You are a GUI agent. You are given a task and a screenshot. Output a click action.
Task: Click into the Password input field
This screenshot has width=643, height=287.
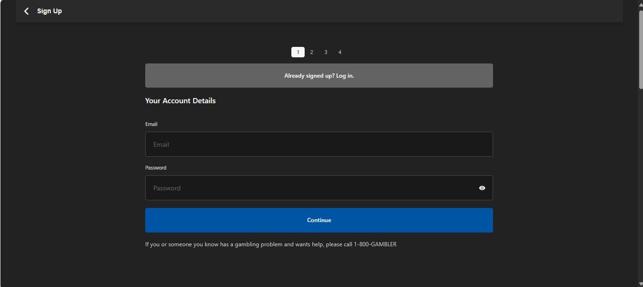pos(308,188)
